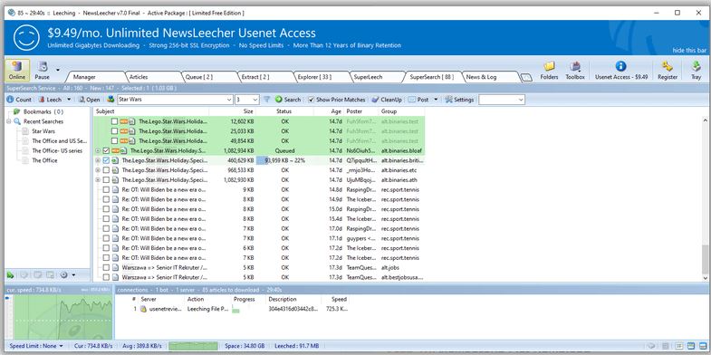The image size is (711, 355).
Task: Click the CleanUp brush button
Action: click(x=387, y=100)
